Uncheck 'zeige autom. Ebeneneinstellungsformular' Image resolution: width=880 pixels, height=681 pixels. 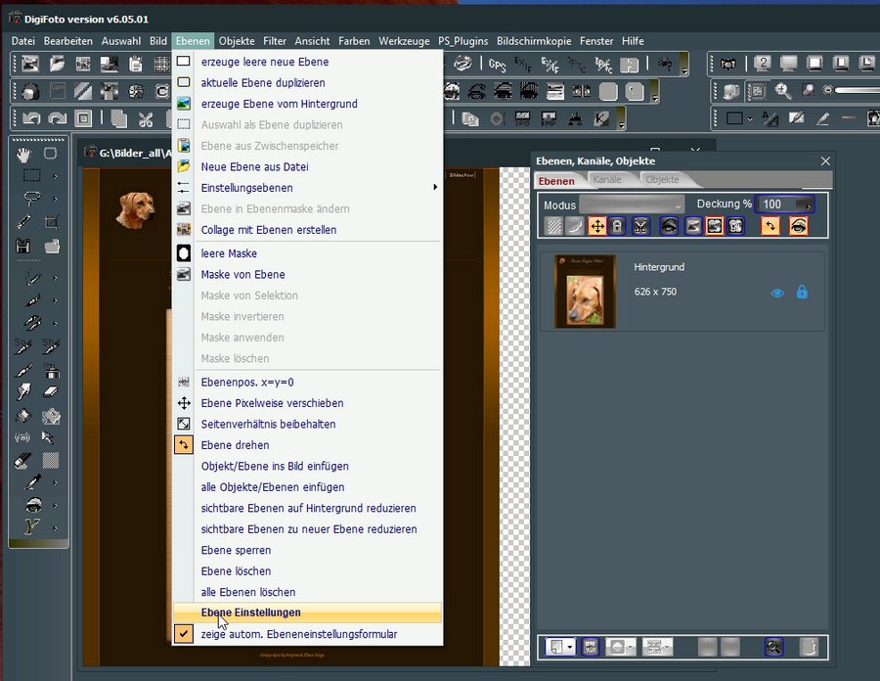[299, 634]
